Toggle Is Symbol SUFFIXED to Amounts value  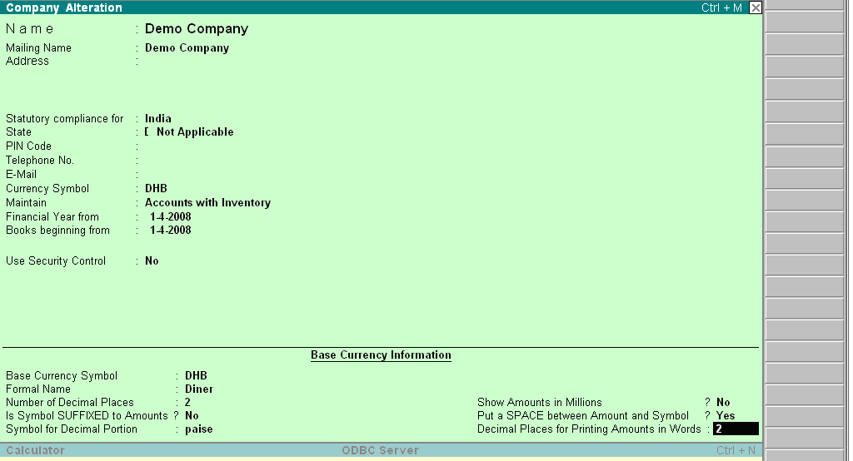[192, 416]
